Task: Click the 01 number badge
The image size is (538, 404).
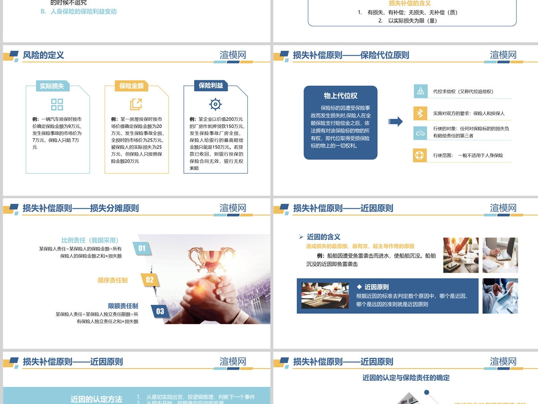Action: tap(142, 248)
